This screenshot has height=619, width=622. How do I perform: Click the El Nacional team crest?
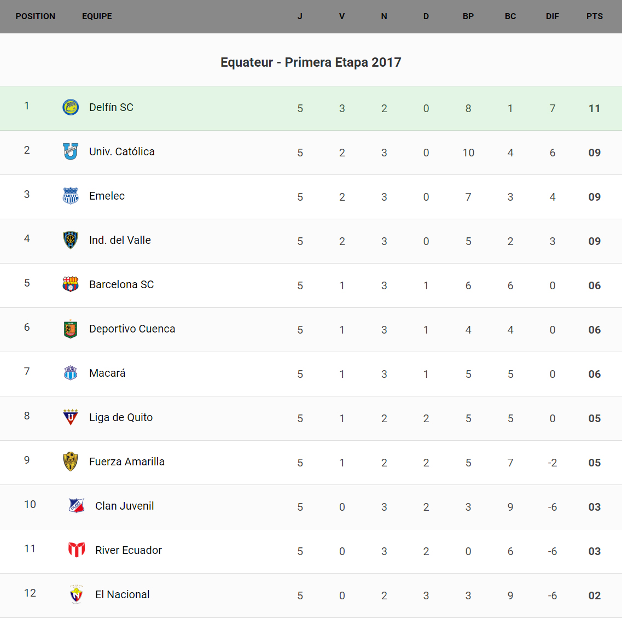pyautogui.click(x=77, y=594)
